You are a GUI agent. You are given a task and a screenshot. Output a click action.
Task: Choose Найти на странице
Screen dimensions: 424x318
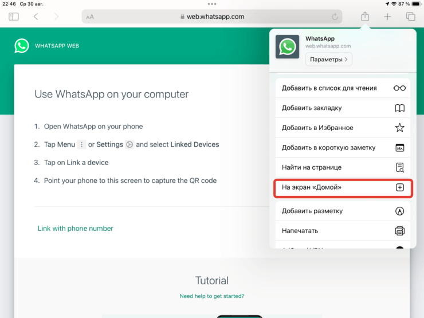[x=343, y=167]
